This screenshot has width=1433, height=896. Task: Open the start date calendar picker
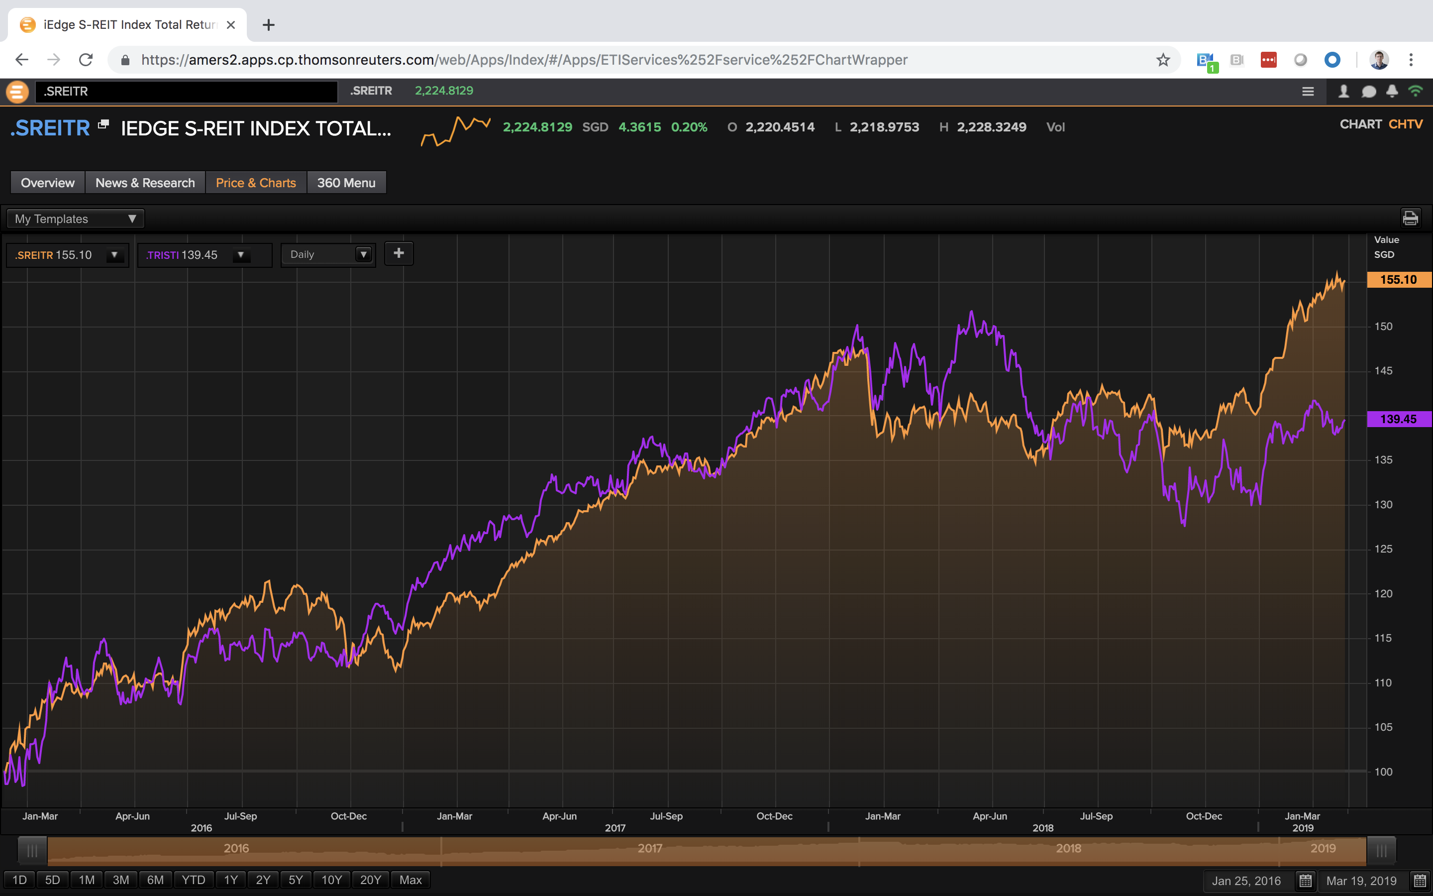1305,881
